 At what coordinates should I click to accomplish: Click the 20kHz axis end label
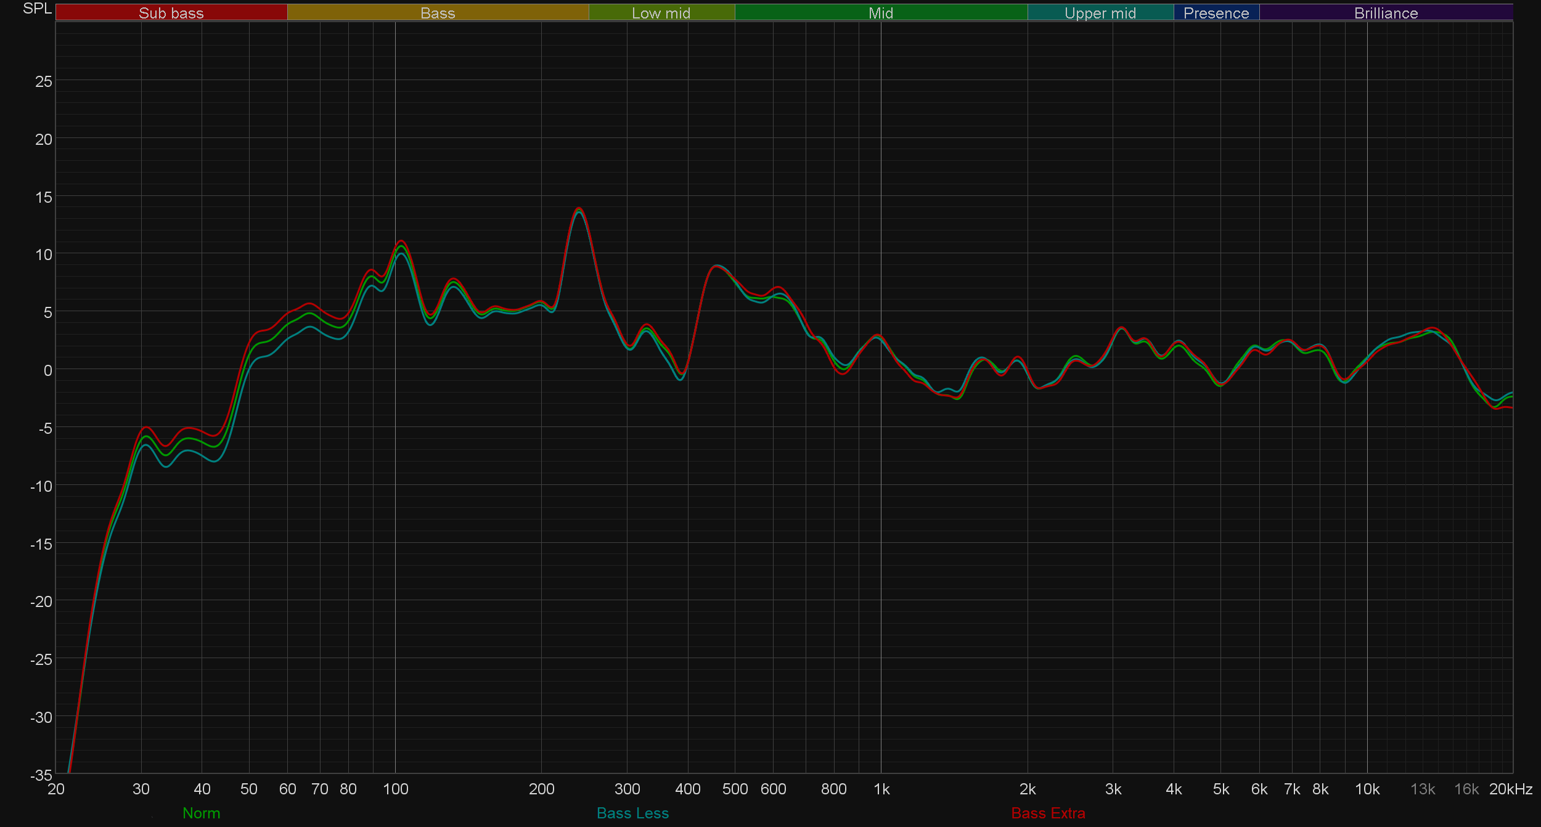point(1510,789)
